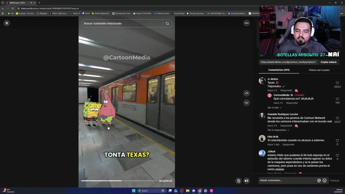
Task: Open Script Tail Beat bookmark
Action: pos(178,13)
